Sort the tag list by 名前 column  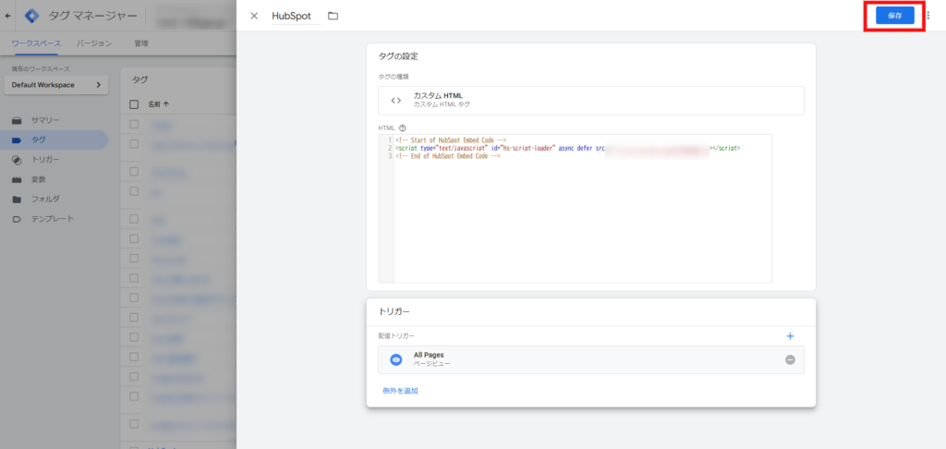pos(159,103)
